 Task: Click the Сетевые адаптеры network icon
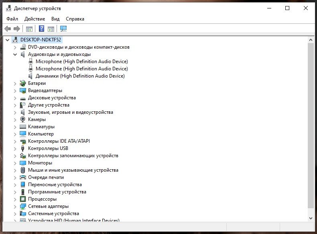tap(23, 206)
